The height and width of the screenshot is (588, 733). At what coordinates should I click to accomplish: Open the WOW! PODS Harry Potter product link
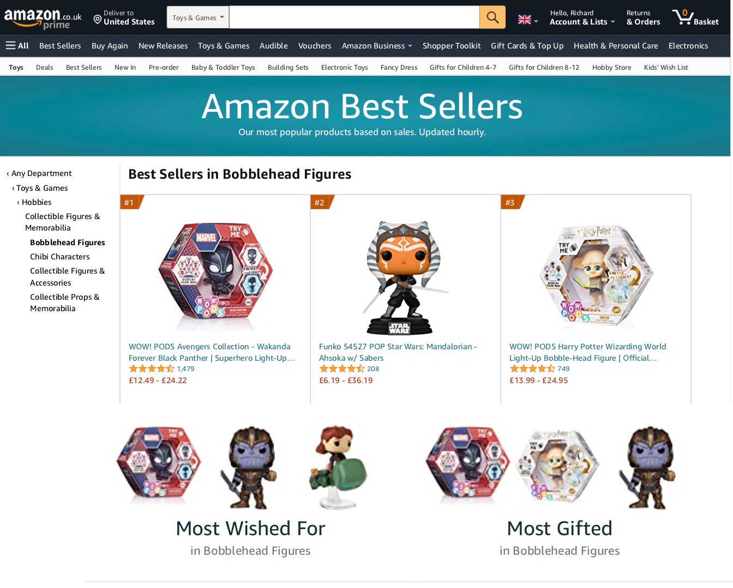[587, 352]
